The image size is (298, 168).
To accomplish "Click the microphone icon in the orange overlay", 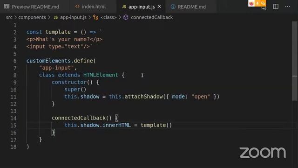I will (x=257, y=3).
